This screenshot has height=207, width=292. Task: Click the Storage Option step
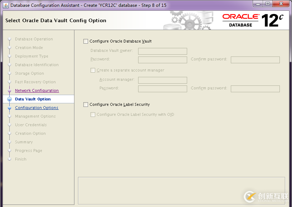(29, 73)
